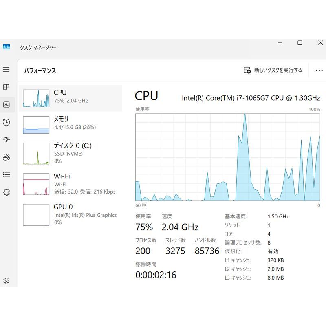Image resolution: width=326 pixels, height=326 pixels.
Task: Click the L1 cache value 320 KB
Action: (x=276, y=260)
